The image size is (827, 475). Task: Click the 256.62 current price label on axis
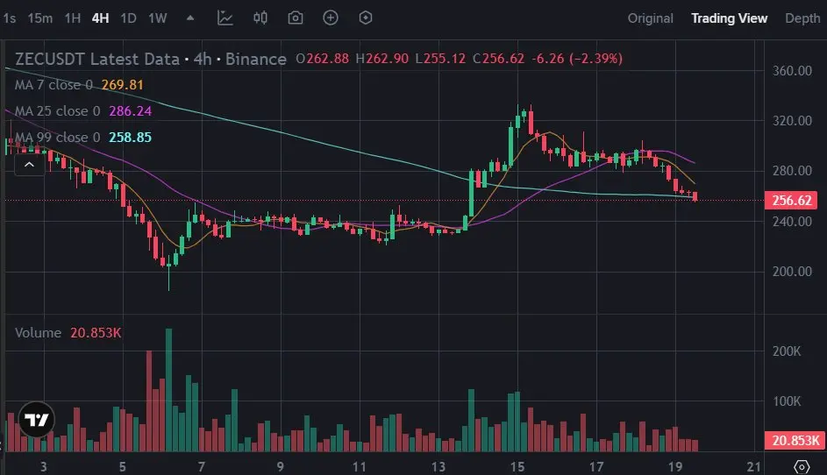click(791, 201)
